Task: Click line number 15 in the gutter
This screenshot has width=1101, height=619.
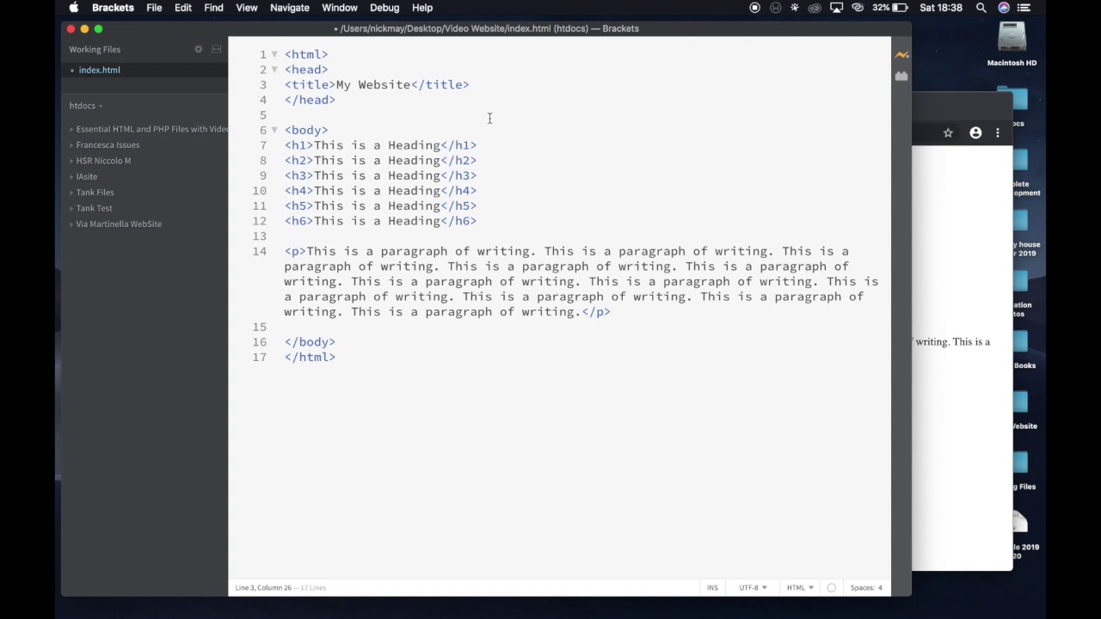Action: point(260,327)
